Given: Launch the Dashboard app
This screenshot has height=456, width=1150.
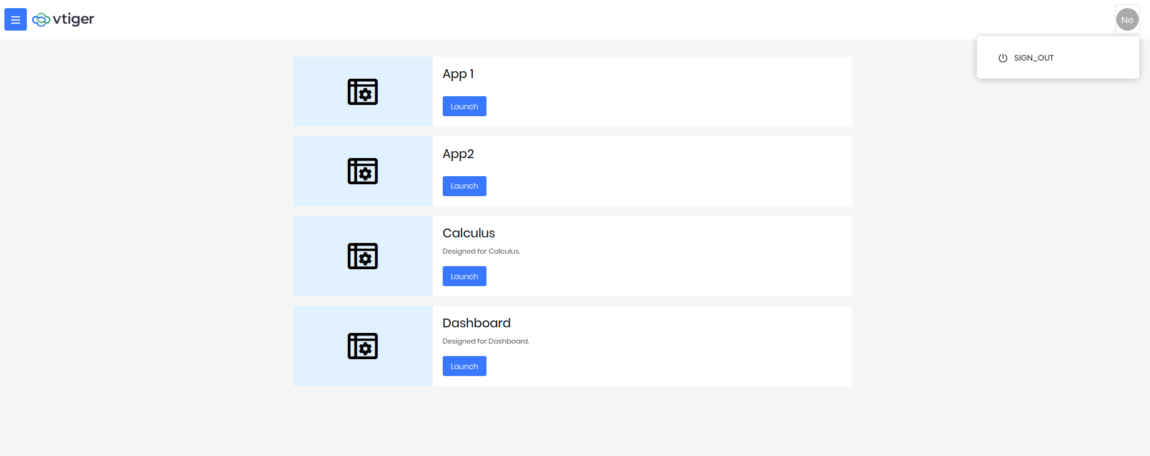Looking at the screenshot, I should pos(464,366).
